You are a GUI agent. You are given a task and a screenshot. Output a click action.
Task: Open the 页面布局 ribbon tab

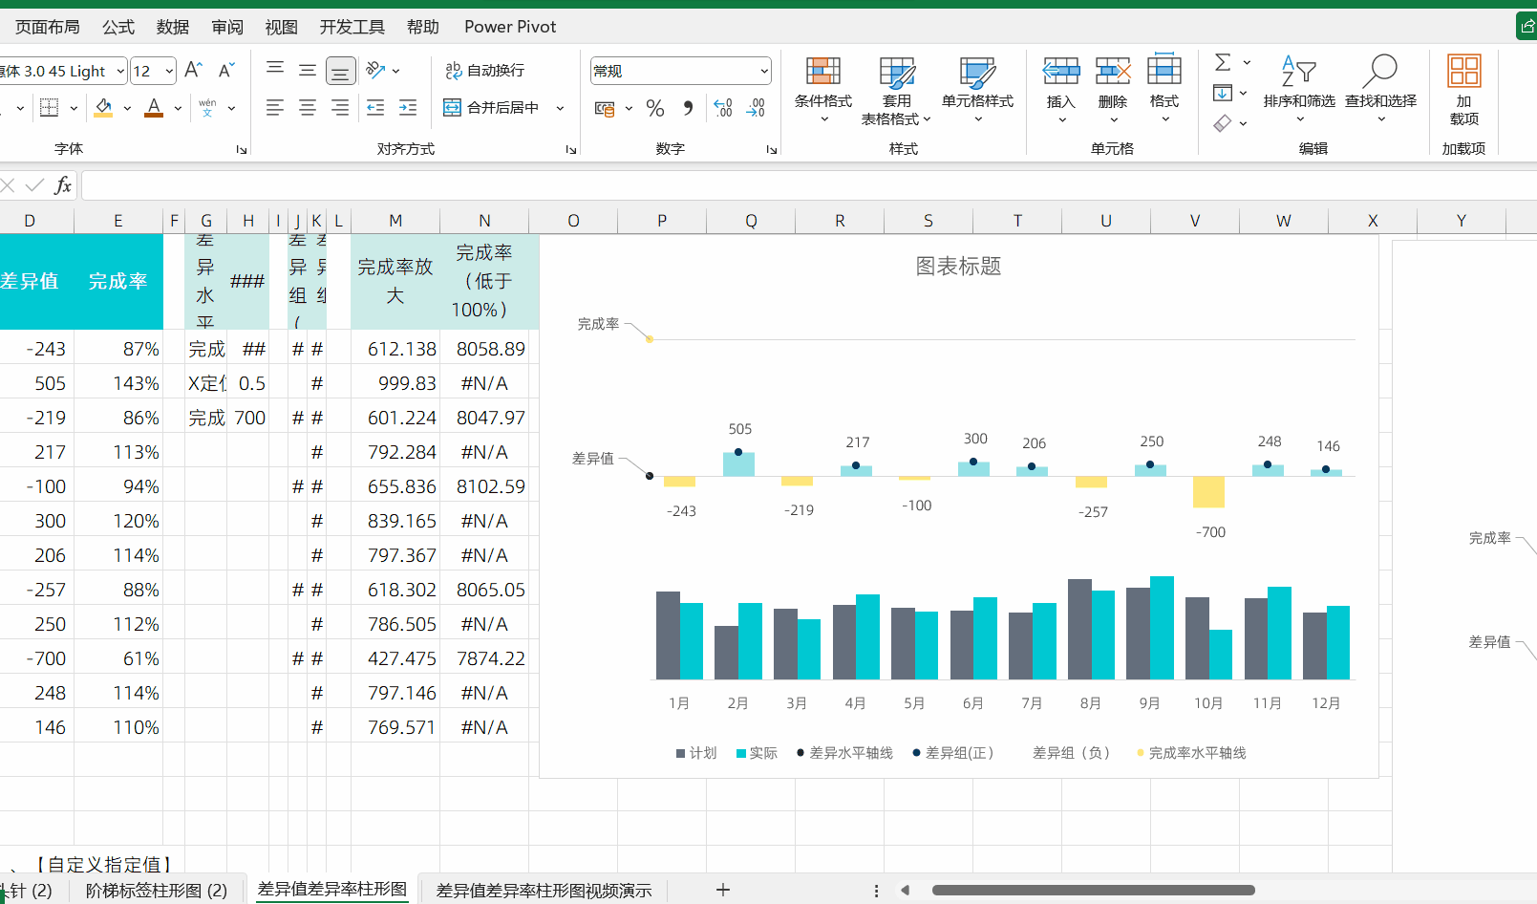tap(48, 27)
